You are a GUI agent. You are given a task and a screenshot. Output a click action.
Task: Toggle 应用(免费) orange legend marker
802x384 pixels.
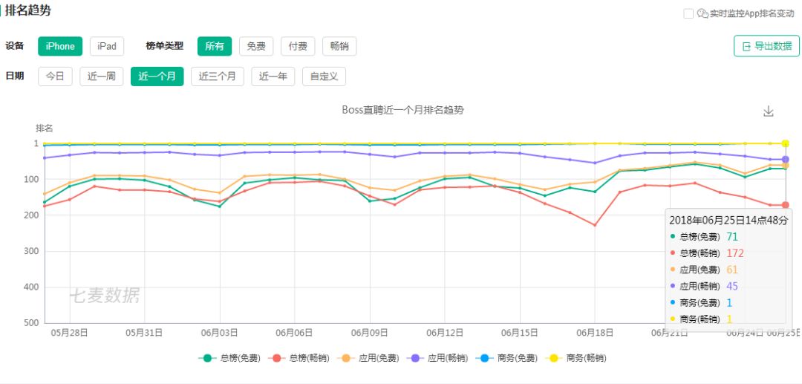346,358
